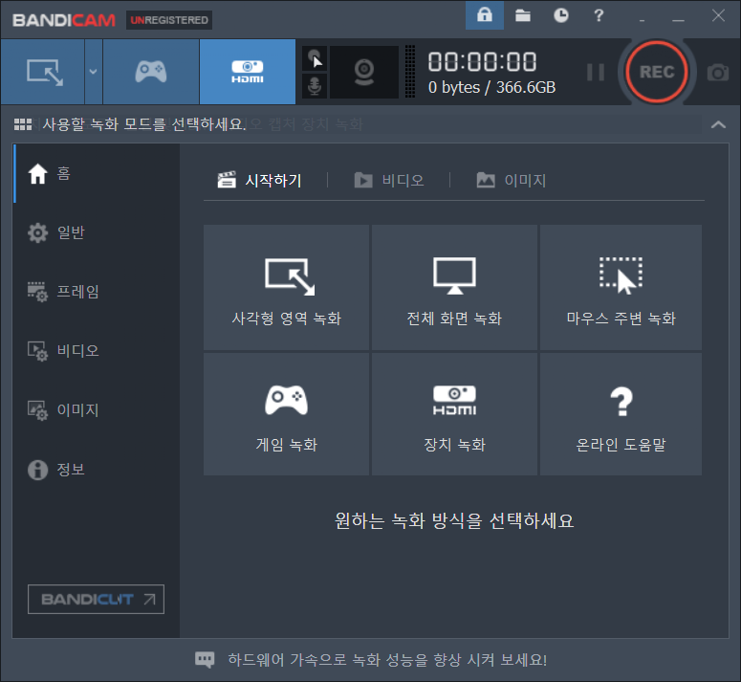Open the 홈 sidebar item
The image size is (741, 682).
click(97, 173)
